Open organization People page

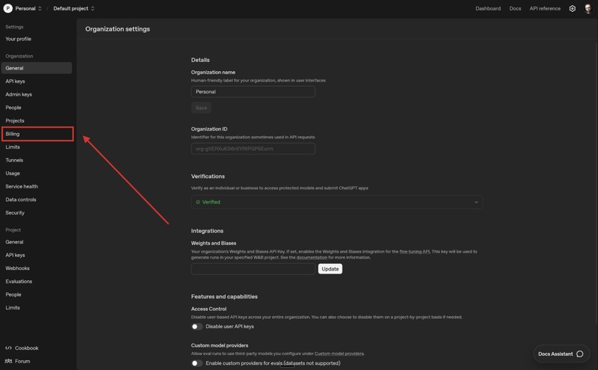(13, 108)
